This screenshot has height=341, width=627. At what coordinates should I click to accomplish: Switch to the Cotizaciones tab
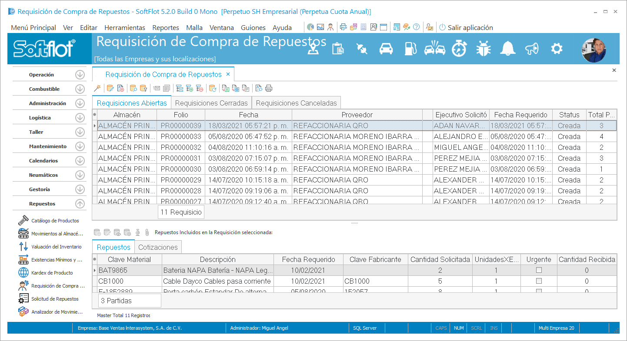pyautogui.click(x=158, y=247)
